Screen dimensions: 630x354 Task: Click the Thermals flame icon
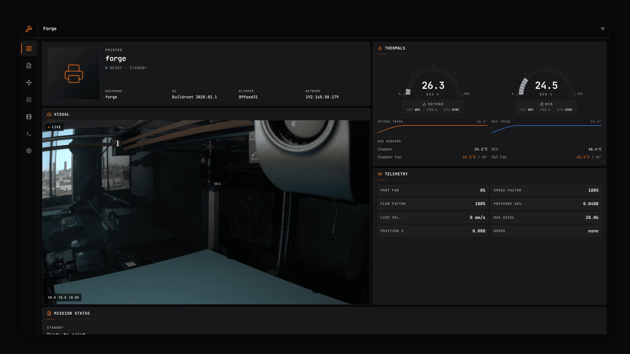380,48
